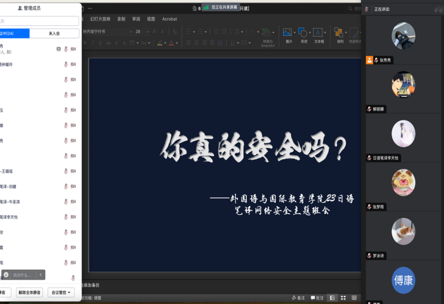This screenshot has width=444, height=304.
Task: Open the 幻灯片放映 ribbon tab
Action: point(100,19)
